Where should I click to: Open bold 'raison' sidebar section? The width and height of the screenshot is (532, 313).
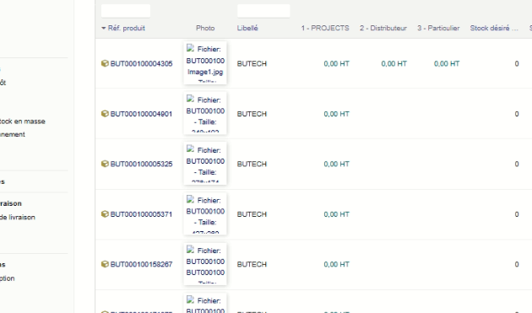(x=11, y=203)
